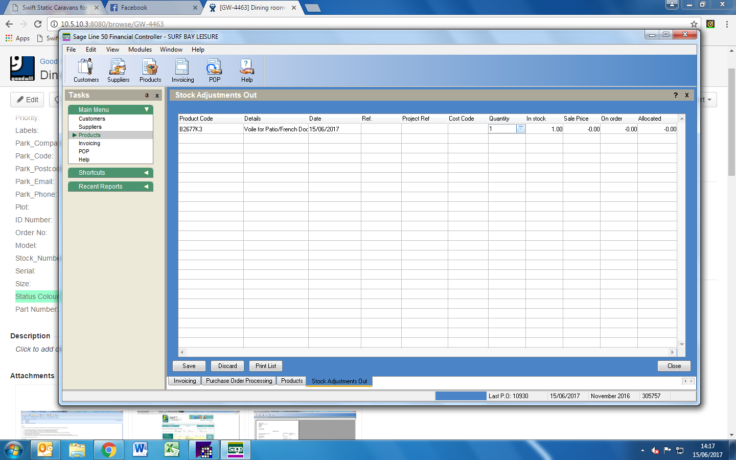Click the grid's vertical scrollbar down arrow
The height and width of the screenshot is (460, 736).
coord(681,344)
